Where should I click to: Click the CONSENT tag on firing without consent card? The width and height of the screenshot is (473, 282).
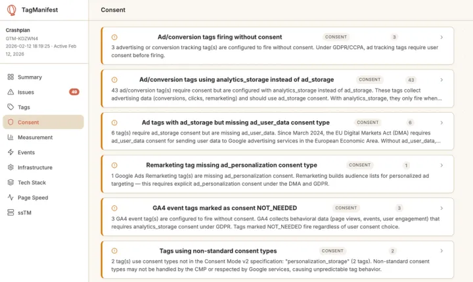[336, 37]
